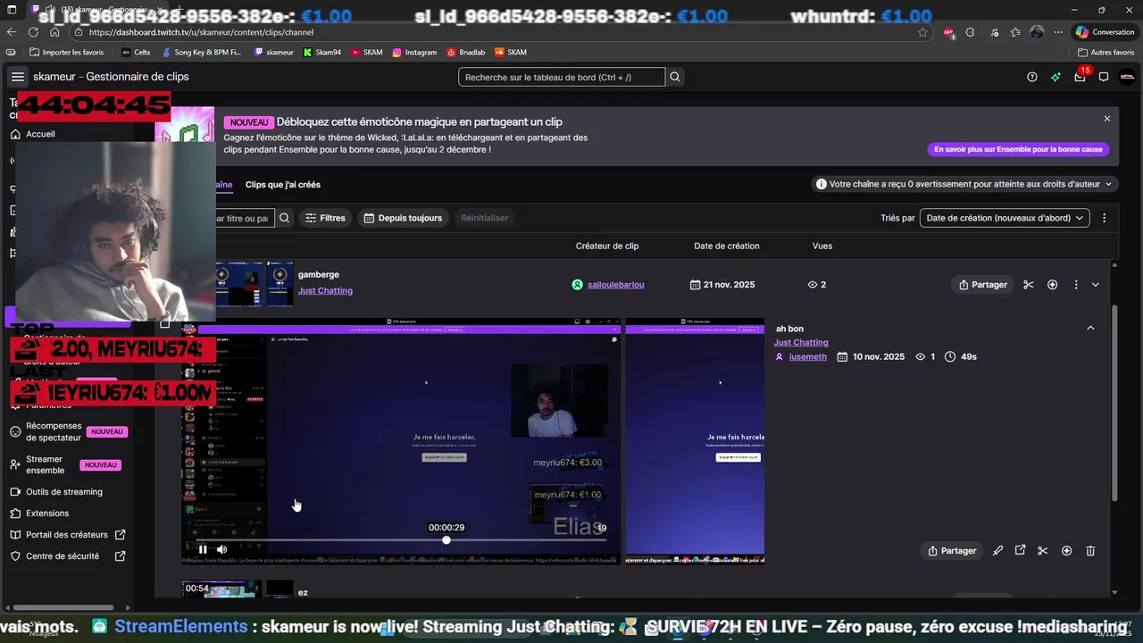Open the Instagram bookmark
The height and width of the screenshot is (643, 1143).
tap(414, 53)
